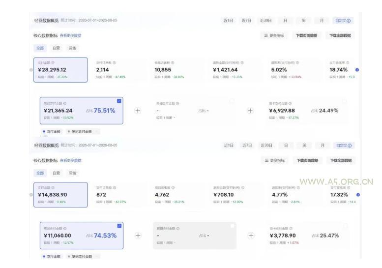The image size is (382, 268).
Task: Toggle 支付金额 legend below the ¥21,365.24 card
Action: (x=52, y=132)
